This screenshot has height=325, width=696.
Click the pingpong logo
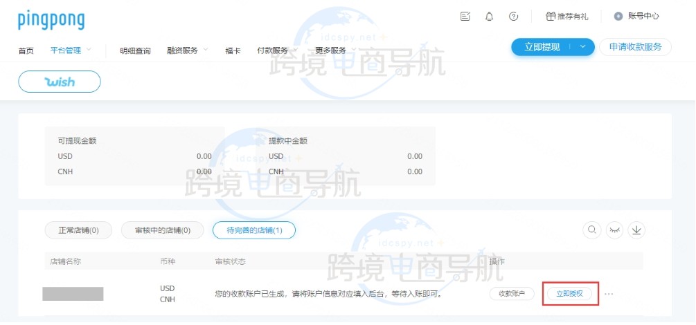pos(51,20)
